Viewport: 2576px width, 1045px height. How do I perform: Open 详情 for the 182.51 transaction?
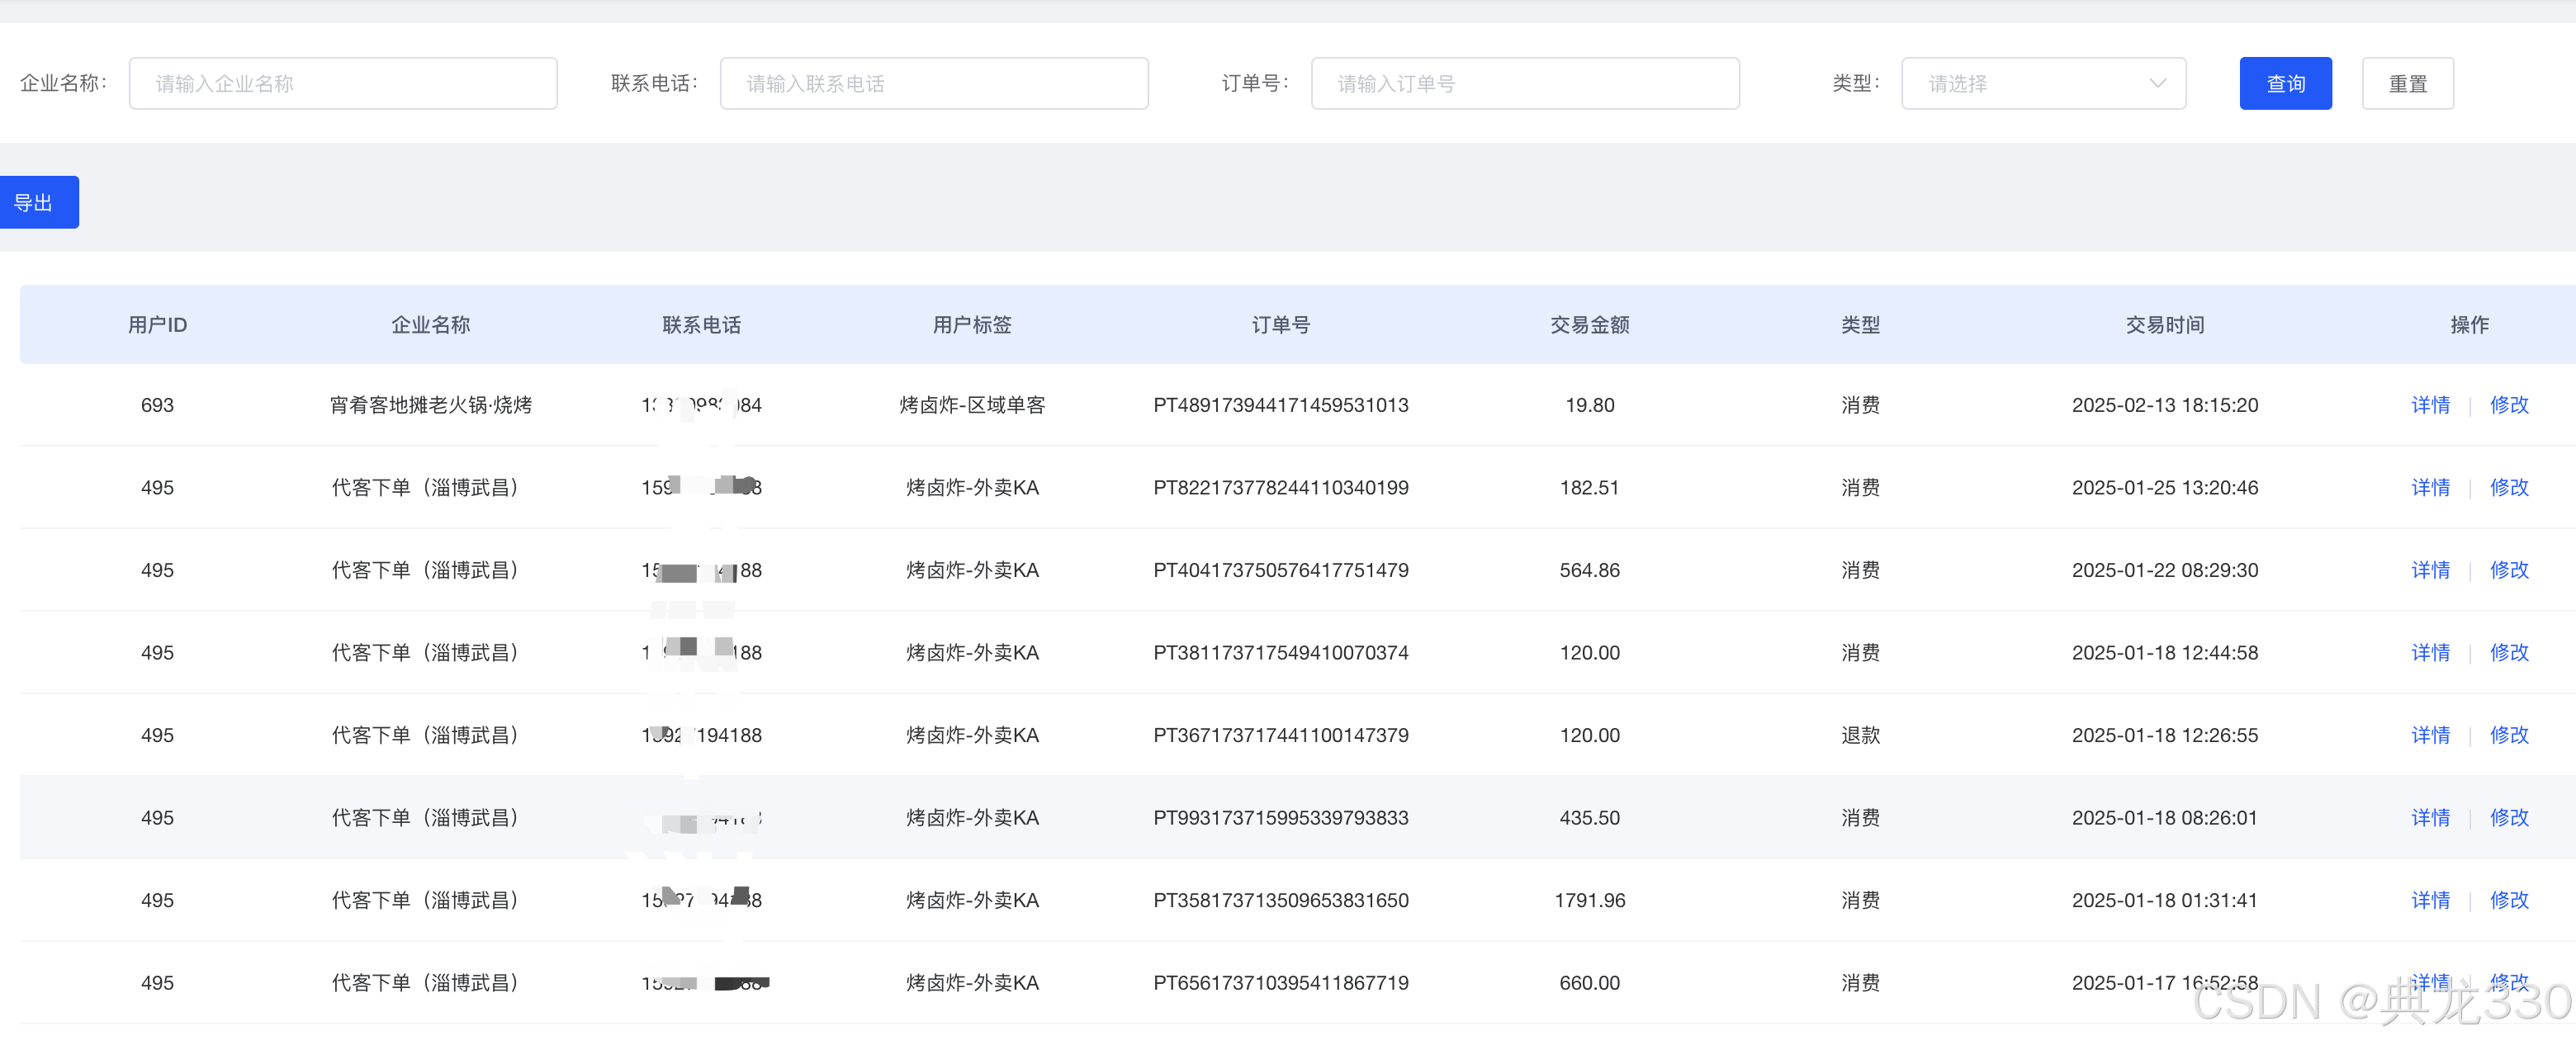tap(2429, 488)
